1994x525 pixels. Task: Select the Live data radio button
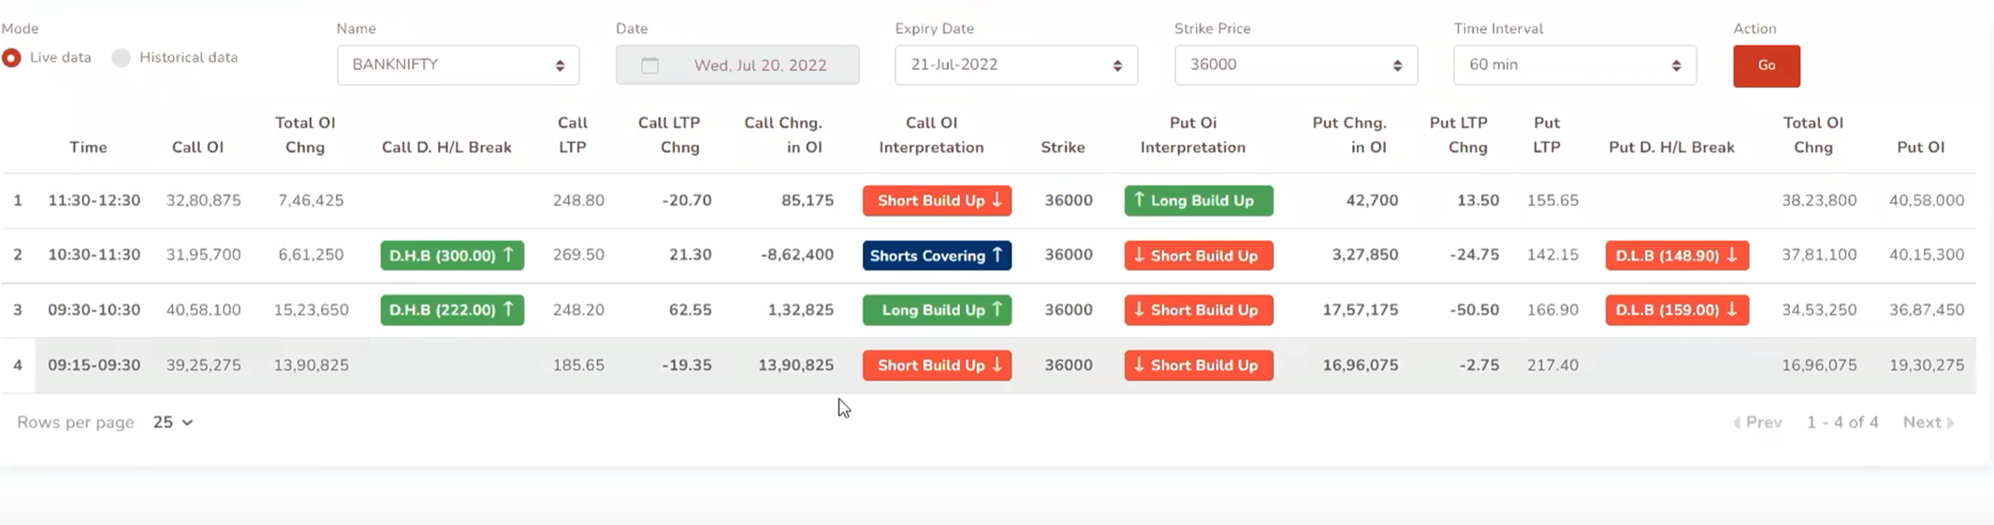pyautogui.click(x=12, y=58)
